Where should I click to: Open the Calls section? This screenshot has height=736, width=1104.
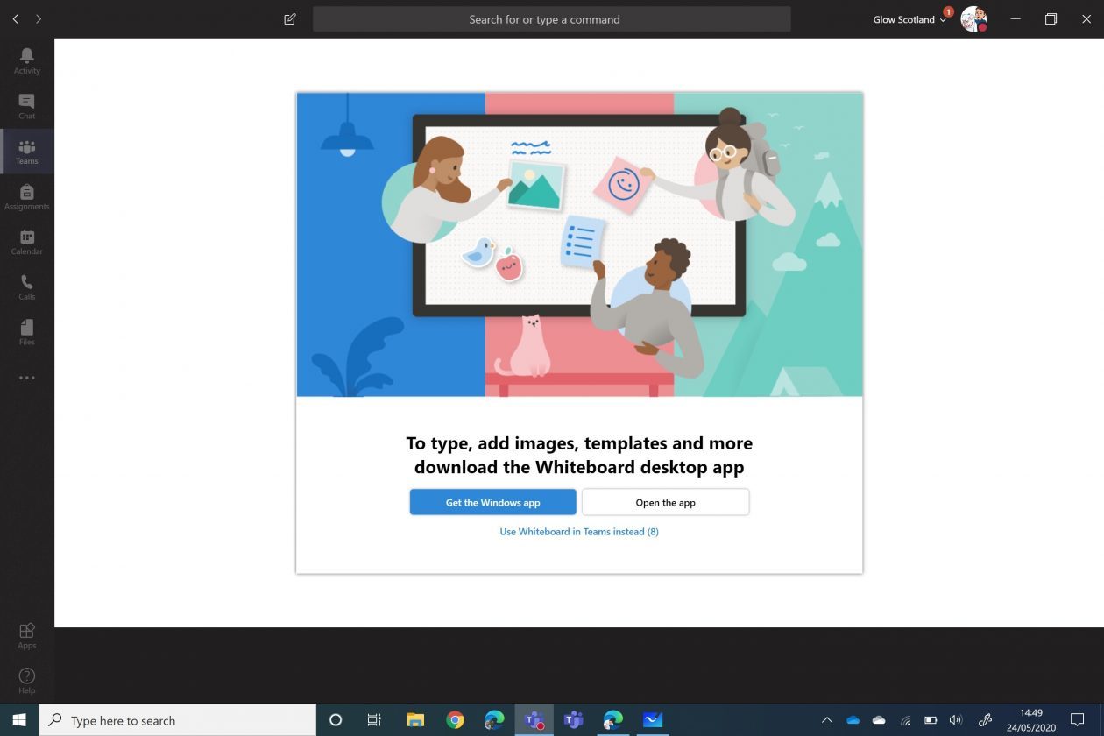26,287
